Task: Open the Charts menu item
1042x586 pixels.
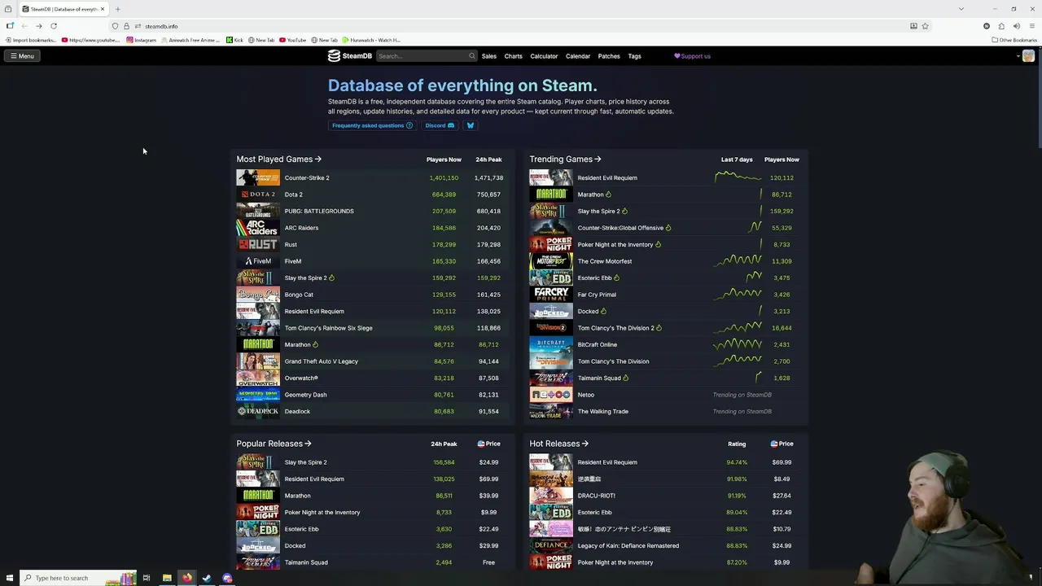Action: pos(513,56)
